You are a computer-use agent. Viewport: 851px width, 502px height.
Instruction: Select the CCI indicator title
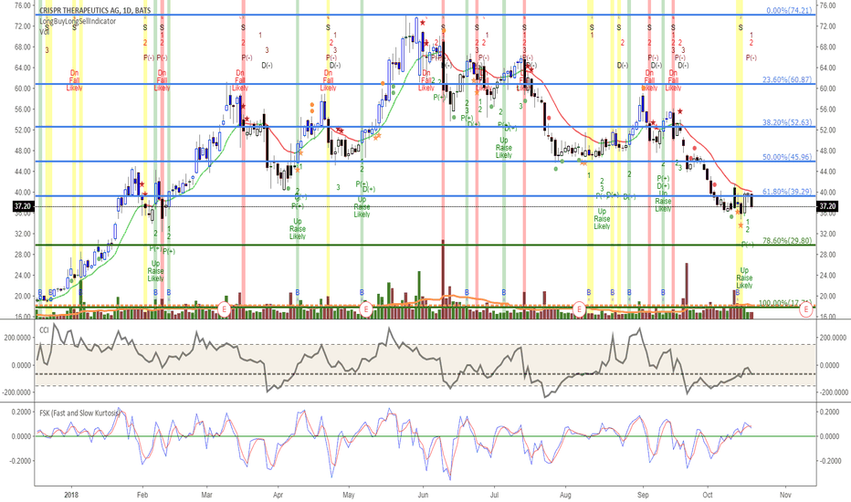coord(45,329)
